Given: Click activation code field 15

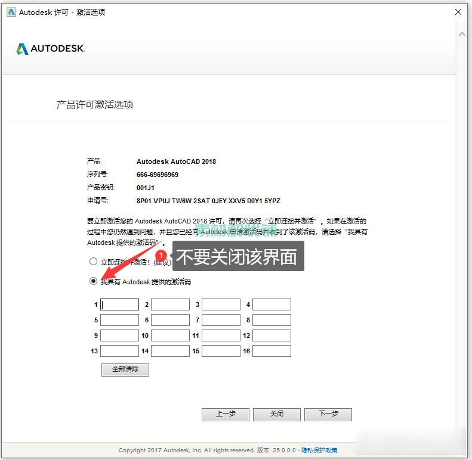Looking at the screenshot, I should (221, 351).
